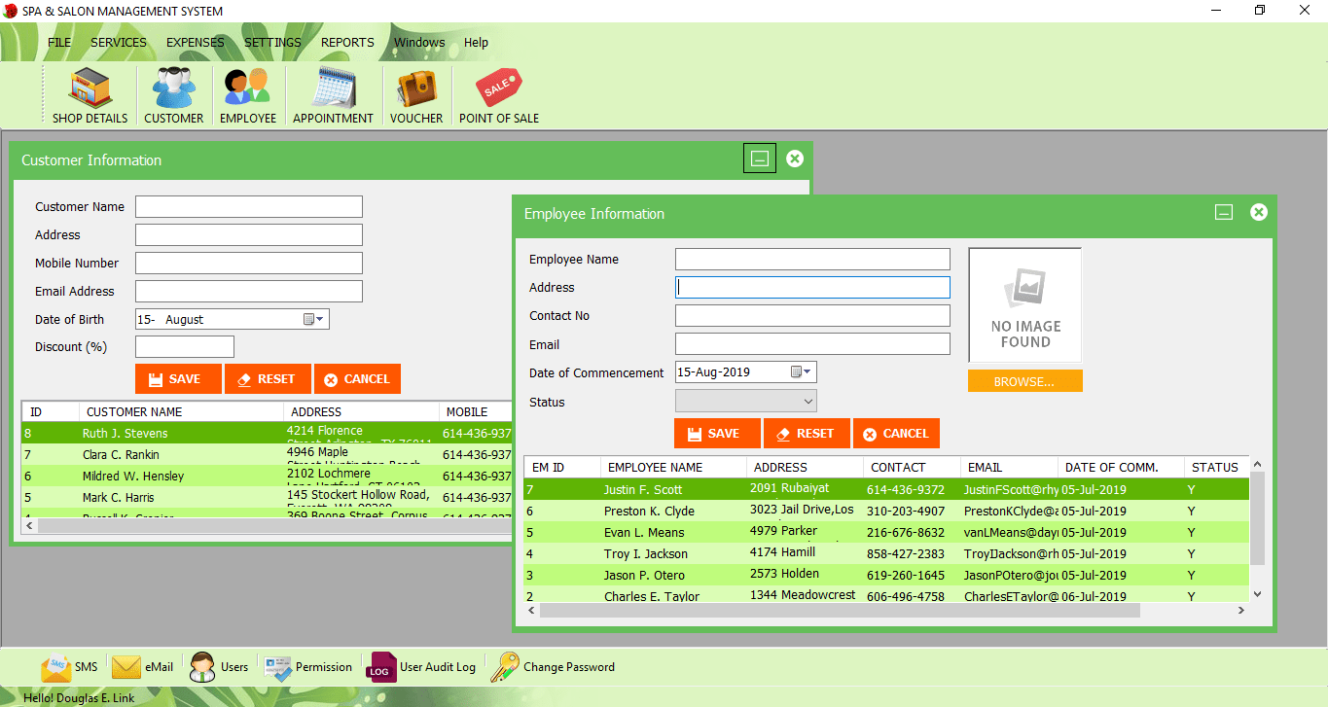
Task: Focus the customer Address field
Action: 249,234
